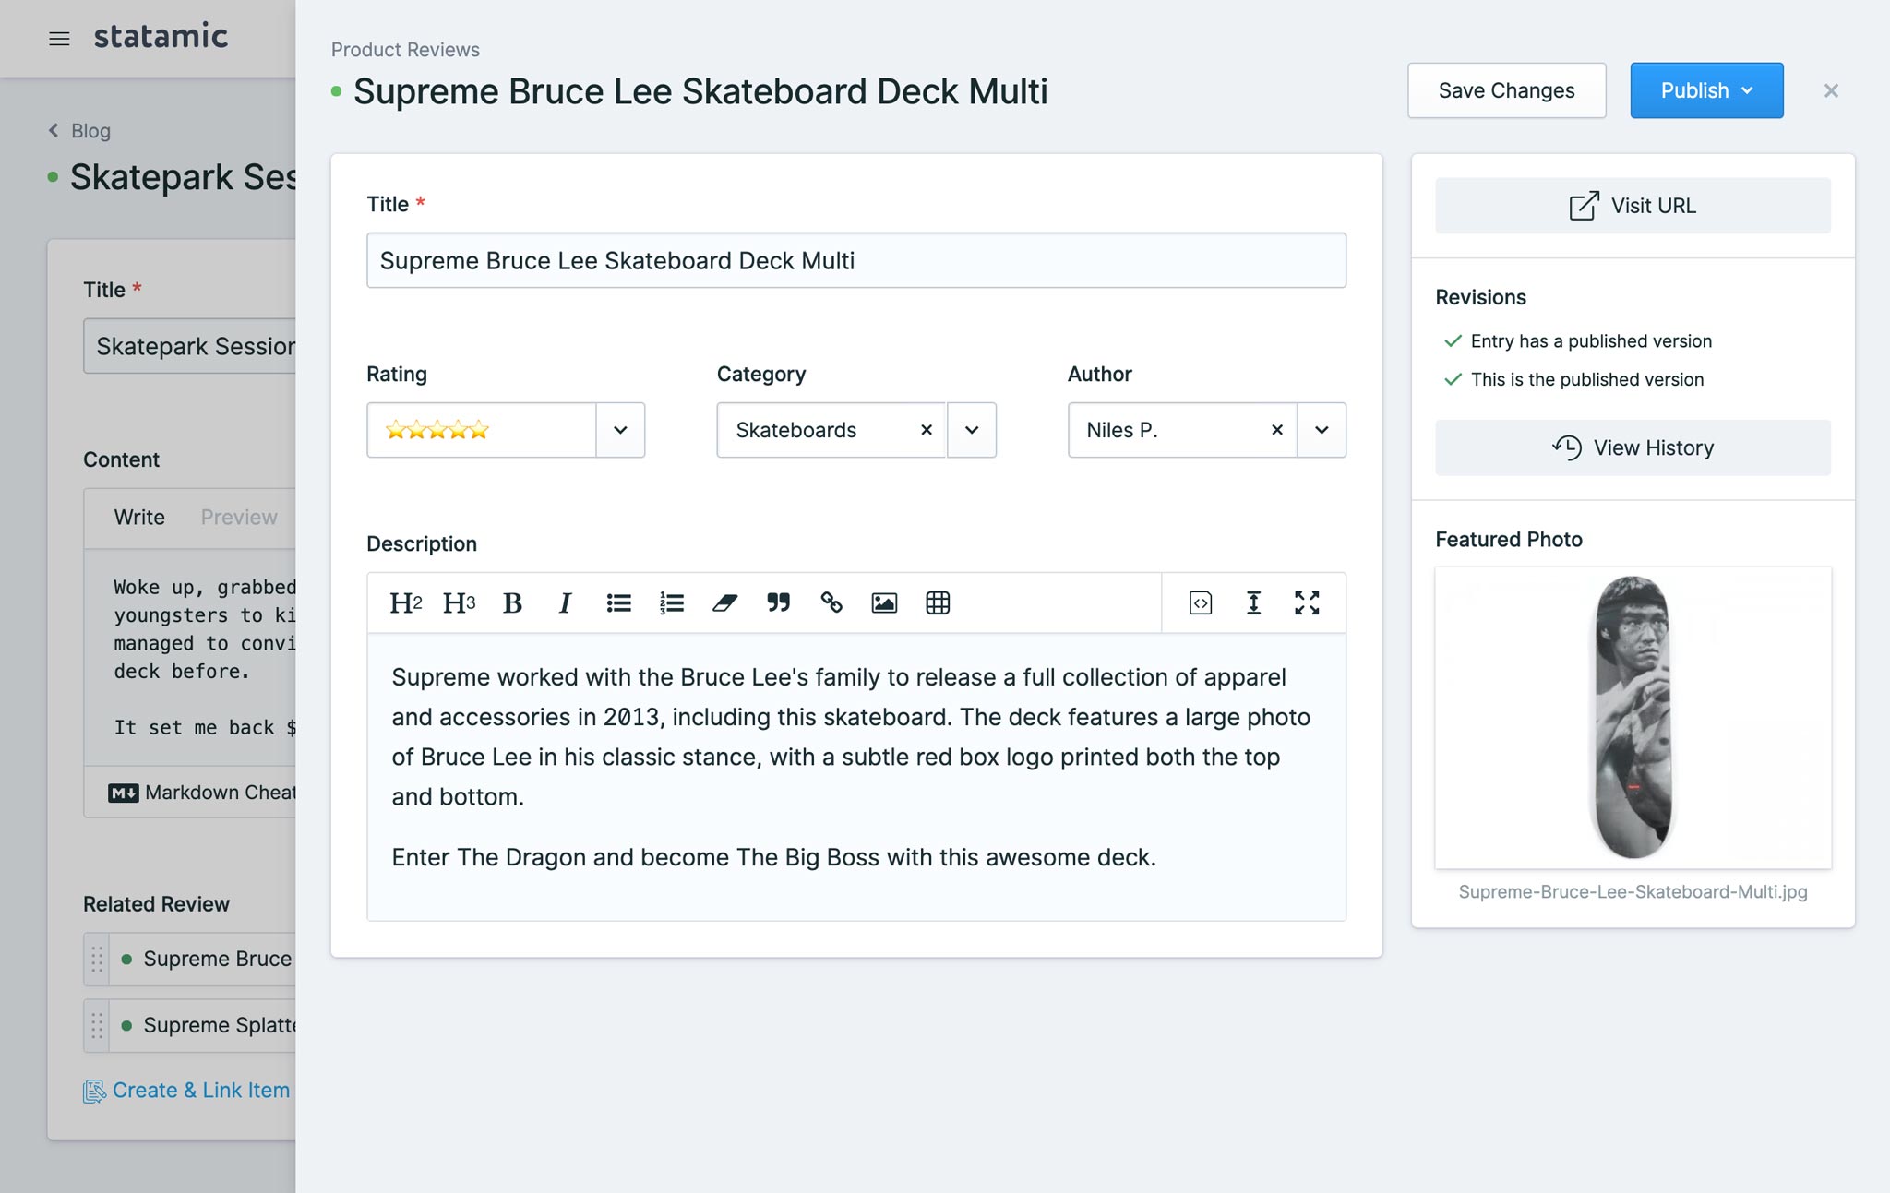Insert a link using the link icon
The height and width of the screenshot is (1193, 1890).
(829, 601)
